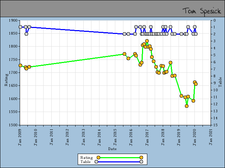Select the lowest rating point near 1570
This screenshot has height=168, width=225.
pos(187,106)
